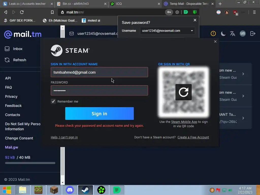The height and width of the screenshot is (195, 260).
Task: Click the volume icon in the system tray
Action: 230,190
